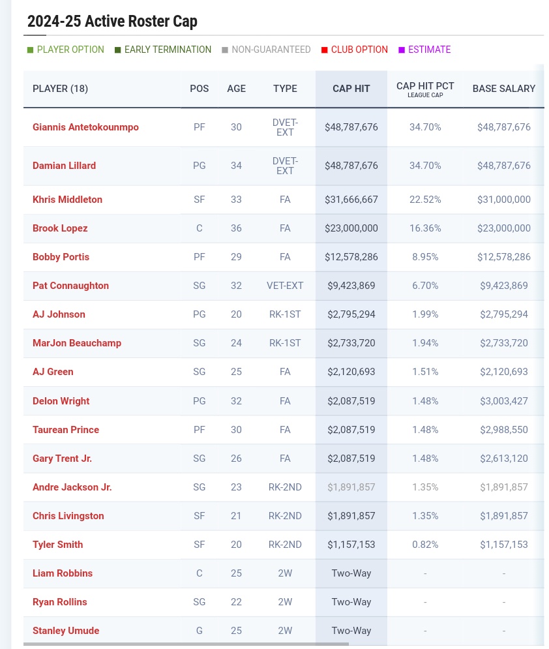The image size is (549, 649).
Task: Click the red Club Option legend swatch
Action: coord(324,50)
